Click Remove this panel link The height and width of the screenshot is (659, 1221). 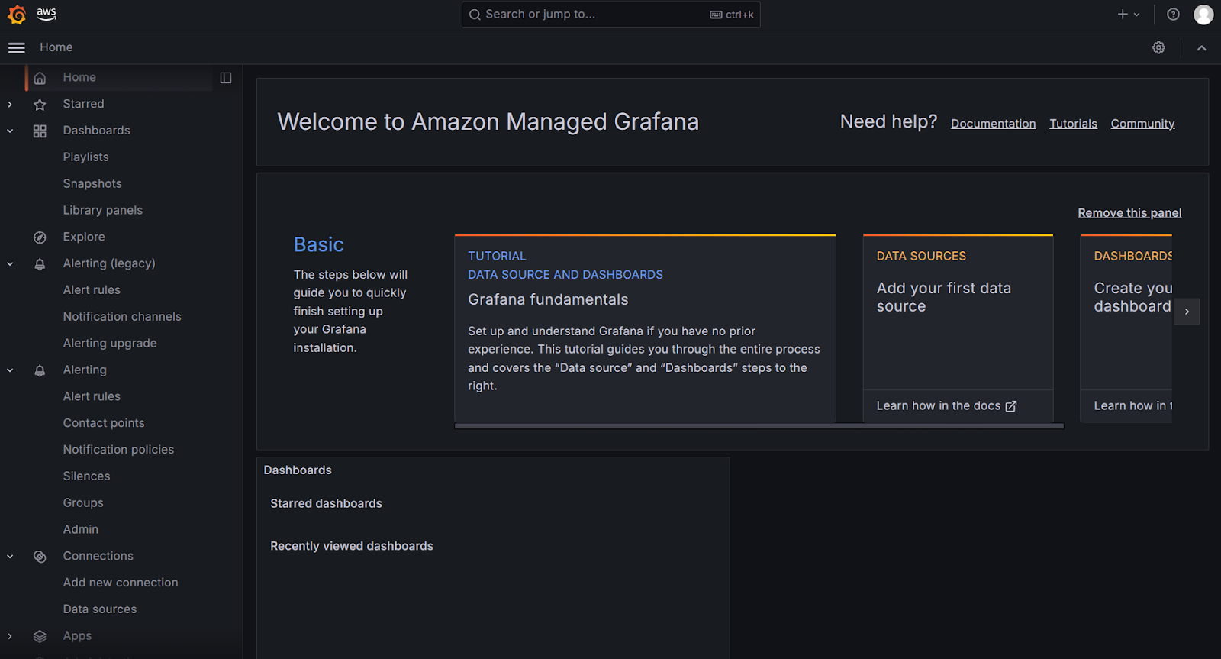[x=1129, y=213]
